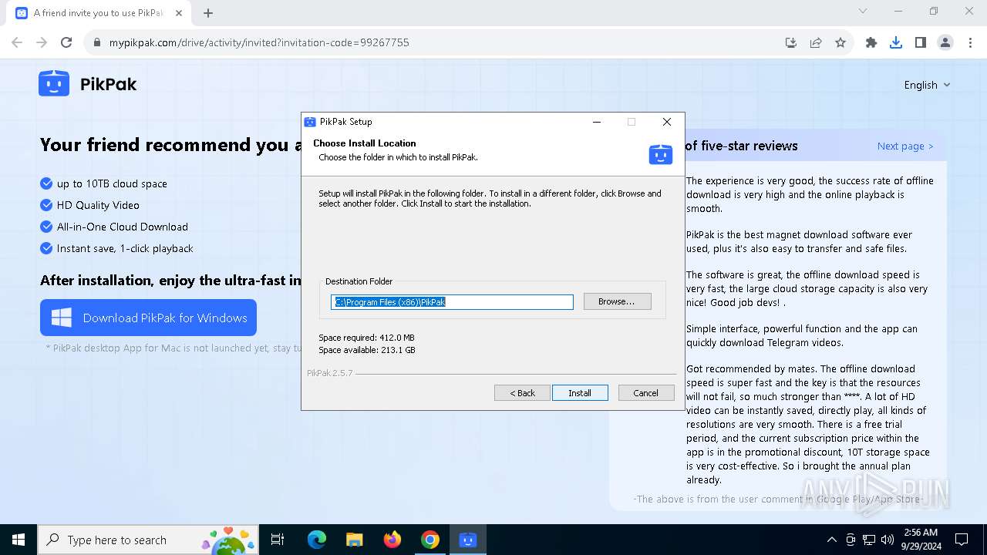This screenshot has width=987, height=555.
Task: Click the volume icon in system tray
Action: [x=888, y=540]
